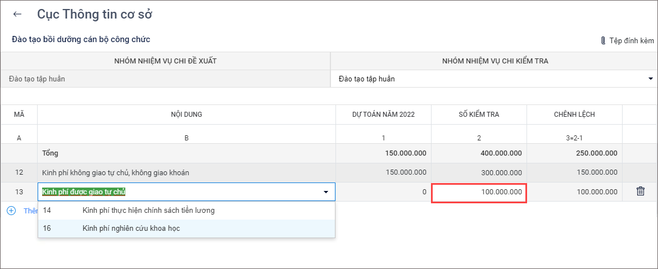Delete row 13 with the trash icon
The height and width of the screenshot is (269, 658).
(x=640, y=192)
